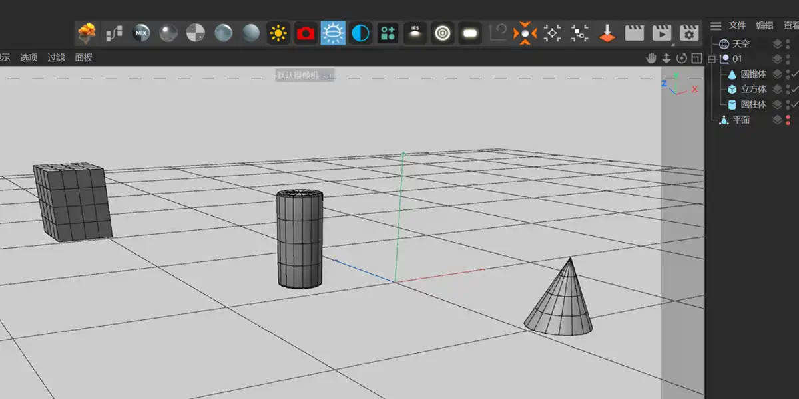This screenshot has height=399, width=799.
Task: Select the IES light tool in the toolbar
Action: (415, 31)
